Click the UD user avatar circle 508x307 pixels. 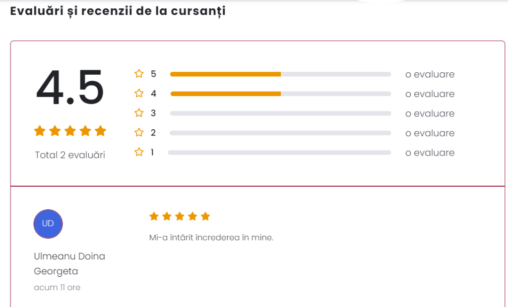48,224
